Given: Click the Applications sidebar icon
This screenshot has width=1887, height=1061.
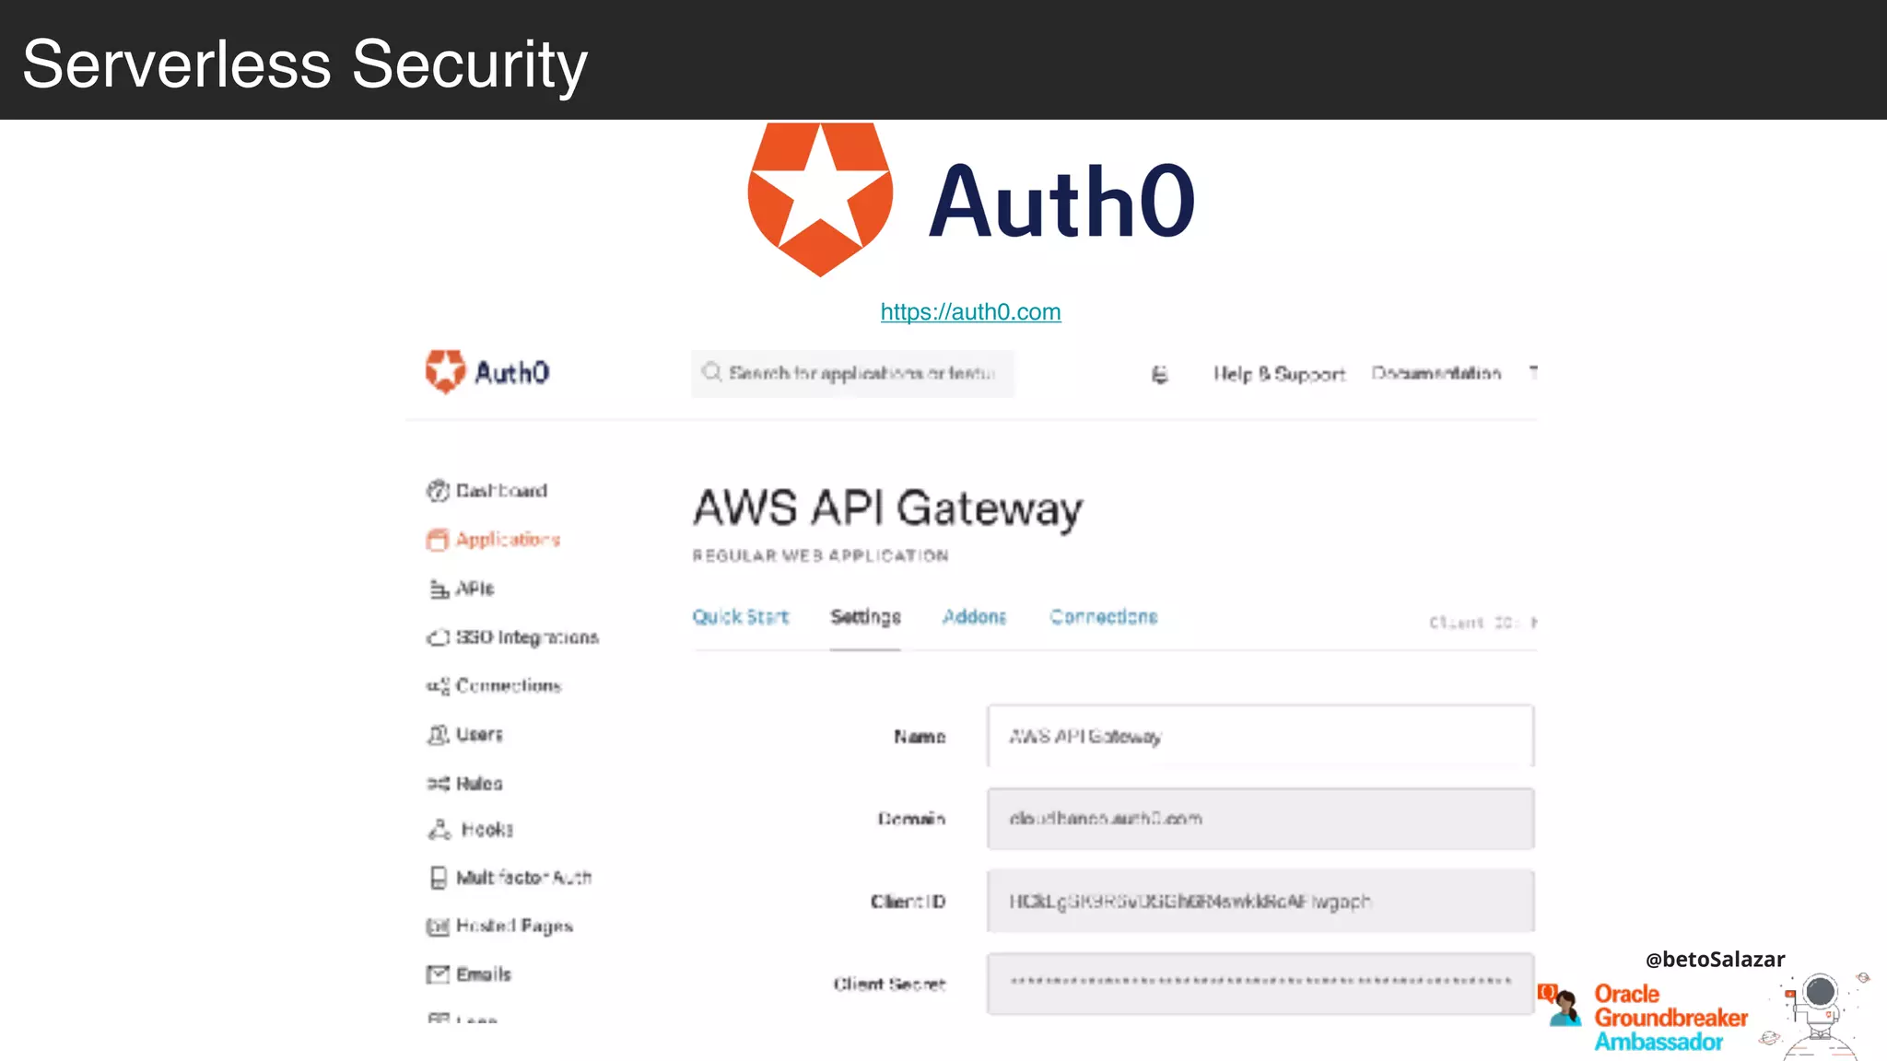Looking at the screenshot, I should tap(438, 540).
